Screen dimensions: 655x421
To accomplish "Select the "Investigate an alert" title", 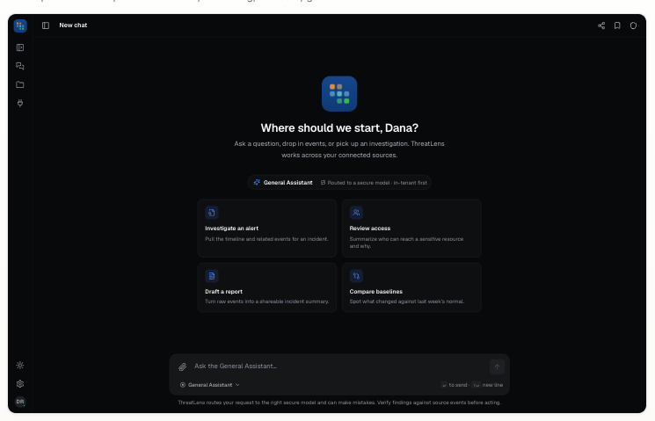I will click(x=231, y=229).
